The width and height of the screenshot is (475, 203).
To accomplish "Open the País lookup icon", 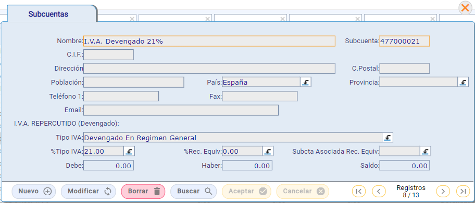I will (306, 82).
